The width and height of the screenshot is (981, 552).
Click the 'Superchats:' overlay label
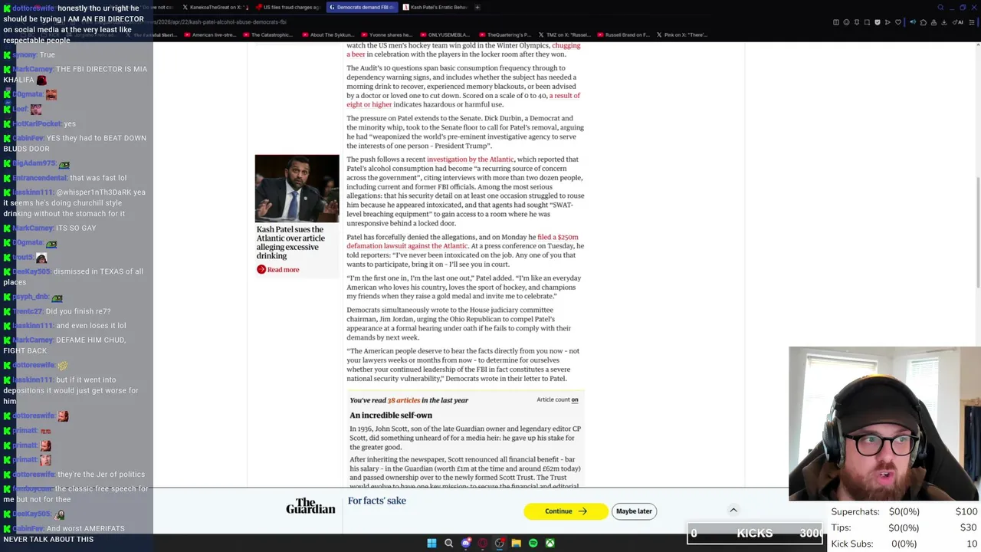click(x=855, y=511)
